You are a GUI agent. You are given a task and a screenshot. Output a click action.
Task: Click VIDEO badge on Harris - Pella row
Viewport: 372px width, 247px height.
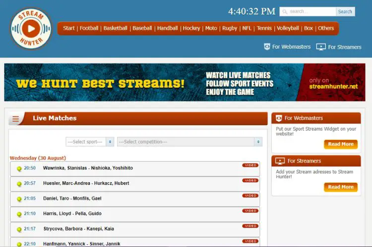(250, 211)
